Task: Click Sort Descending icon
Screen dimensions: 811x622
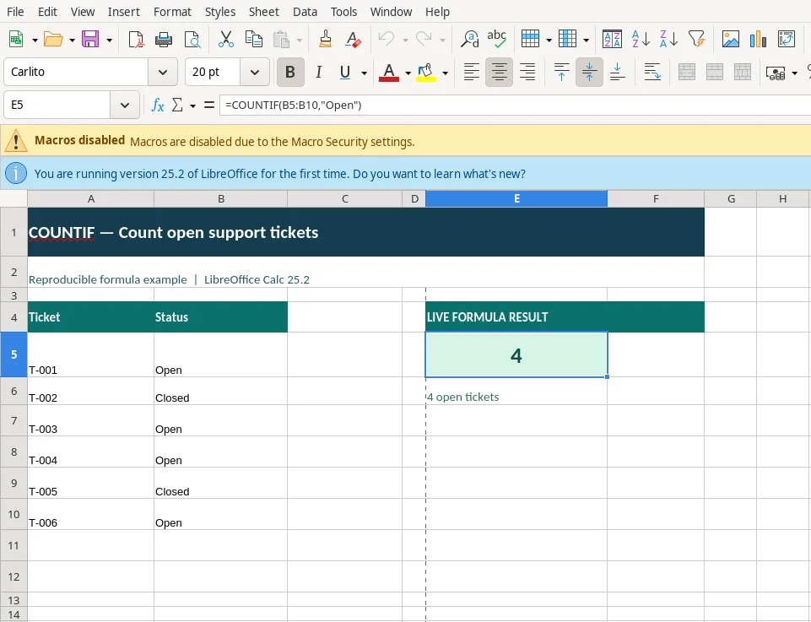Action: pyautogui.click(x=668, y=40)
